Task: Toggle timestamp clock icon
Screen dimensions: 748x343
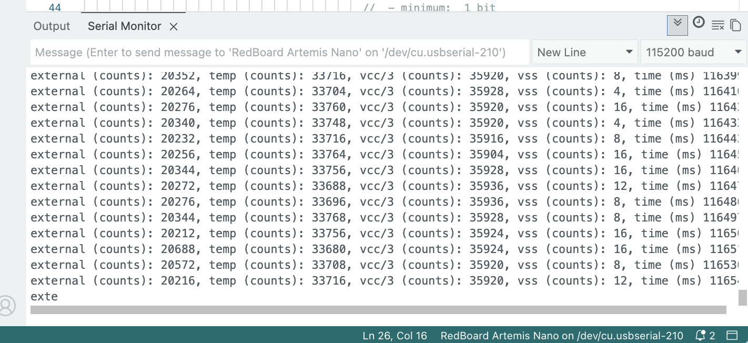Action: (699, 23)
